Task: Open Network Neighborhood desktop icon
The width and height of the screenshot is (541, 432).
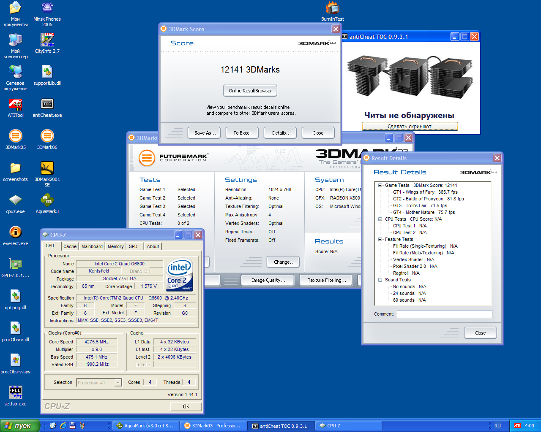Action: (x=16, y=78)
